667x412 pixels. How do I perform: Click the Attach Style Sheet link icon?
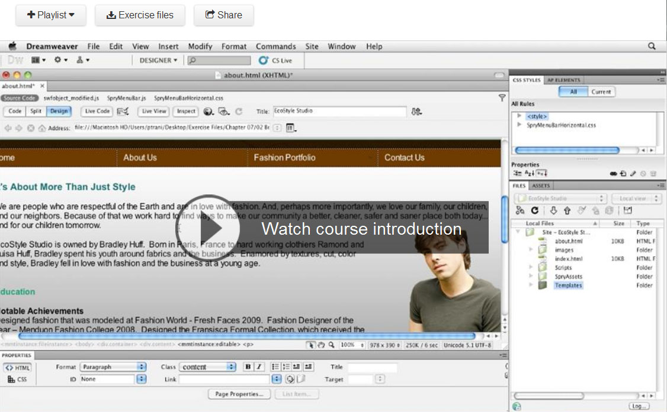613,174
